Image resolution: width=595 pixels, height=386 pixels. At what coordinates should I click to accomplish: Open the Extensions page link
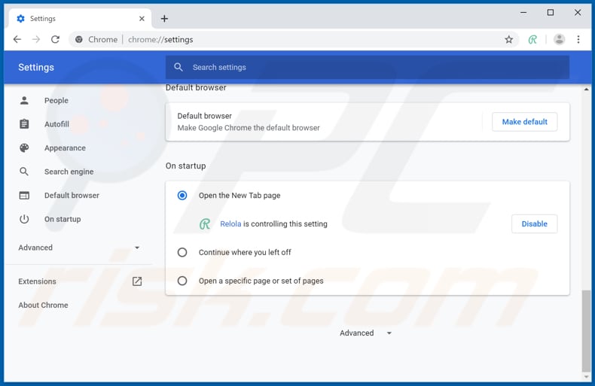click(37, 281)
